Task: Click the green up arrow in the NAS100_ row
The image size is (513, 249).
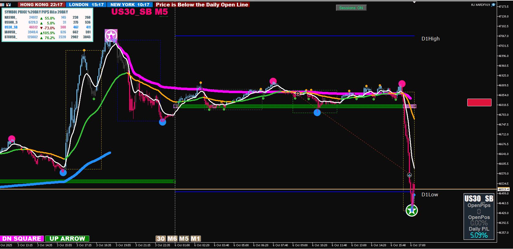Action: click(41, 18)
